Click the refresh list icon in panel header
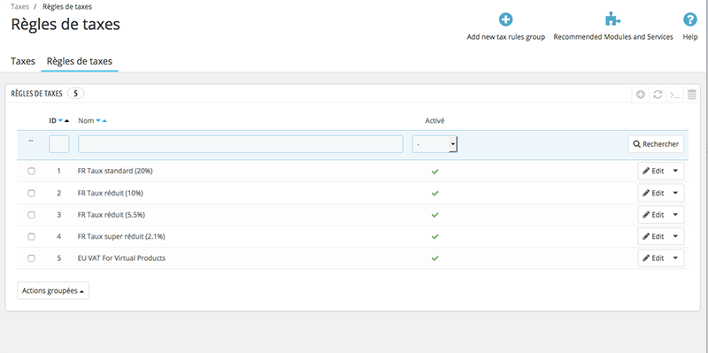The width and height of the screenshot is (708, 353). pos(658,95)
